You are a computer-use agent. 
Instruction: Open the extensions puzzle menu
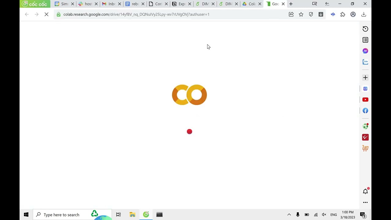[x=343, y=14]
